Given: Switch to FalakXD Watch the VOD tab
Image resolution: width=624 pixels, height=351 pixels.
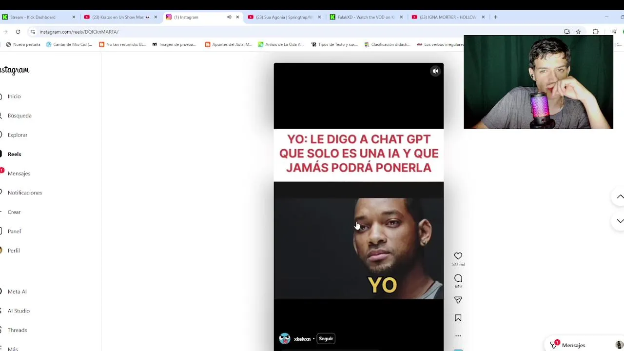Looking at the screenshot, I should [x=366, y=17].
